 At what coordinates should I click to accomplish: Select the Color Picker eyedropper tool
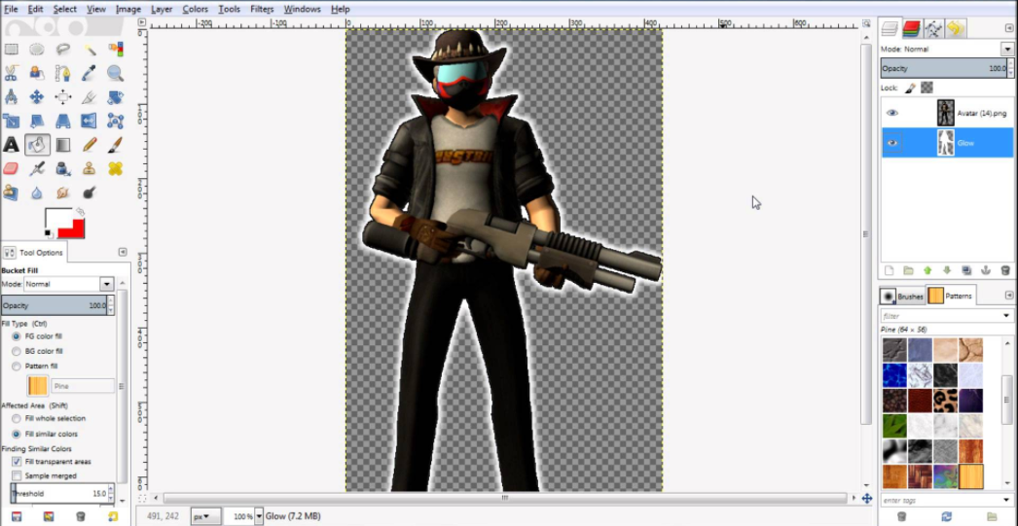(x=89, y=73)
